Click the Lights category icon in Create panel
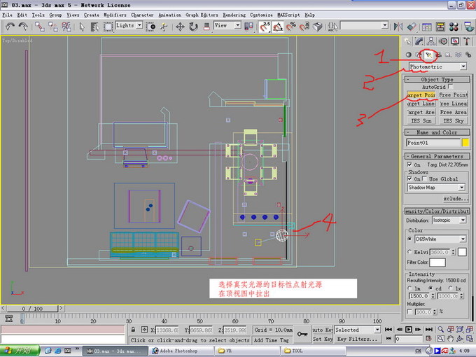Viewport: 476px width, 357px height. (428, 55)
